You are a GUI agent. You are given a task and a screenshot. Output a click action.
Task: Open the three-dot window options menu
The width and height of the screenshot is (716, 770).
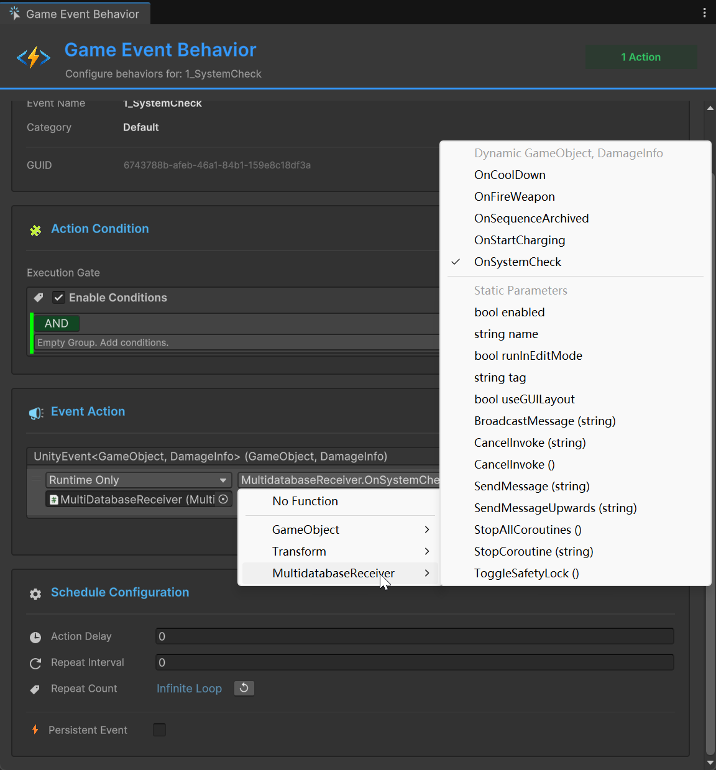(x=704, y=13)
